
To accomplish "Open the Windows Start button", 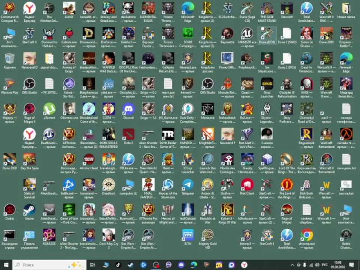I will (6, 265).
